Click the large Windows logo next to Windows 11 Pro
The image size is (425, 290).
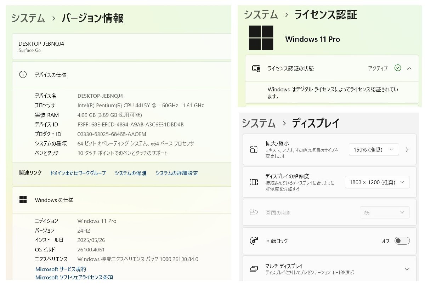pos(261,38)
